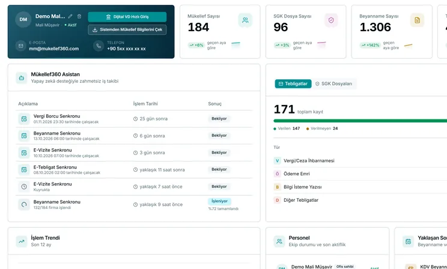Viewport: 447px width, 269px height.
Task: Click the Mükellef360 Asistan robot icon
Action: (22, 78)
